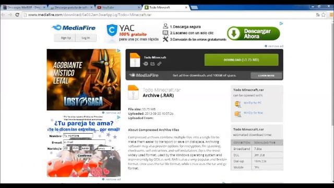Screen dimensions: 334x188
Task: Click the Archive (.RAR) heading text
Action: click(x=158, y=96)
